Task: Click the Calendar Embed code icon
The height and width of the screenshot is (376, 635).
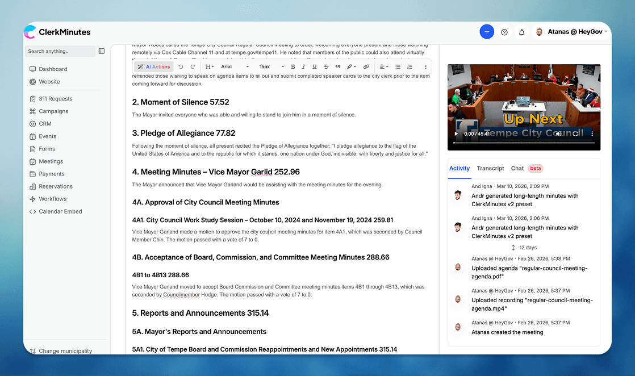Action: [x=32, y=212]
